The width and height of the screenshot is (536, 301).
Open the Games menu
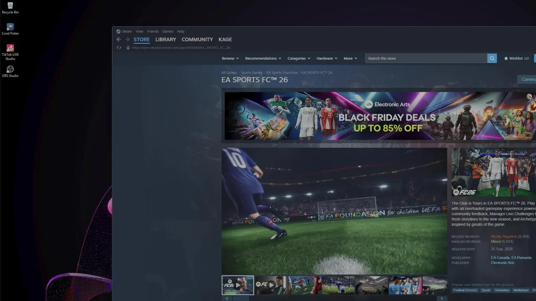(x=167, y=31)
